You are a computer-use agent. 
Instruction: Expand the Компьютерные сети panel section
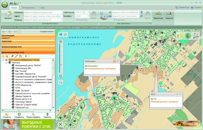pos(28,48)
